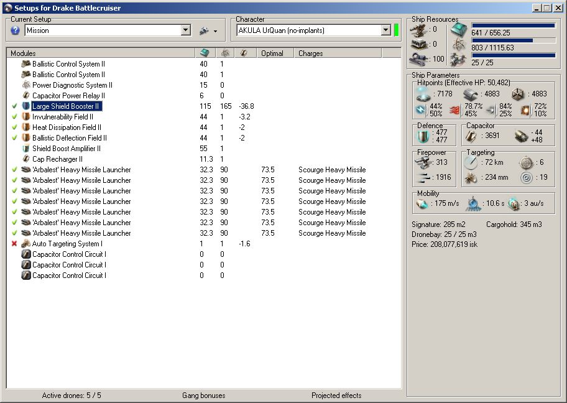
Task: Click the blue help question mark icon
Action: [15, 30]
